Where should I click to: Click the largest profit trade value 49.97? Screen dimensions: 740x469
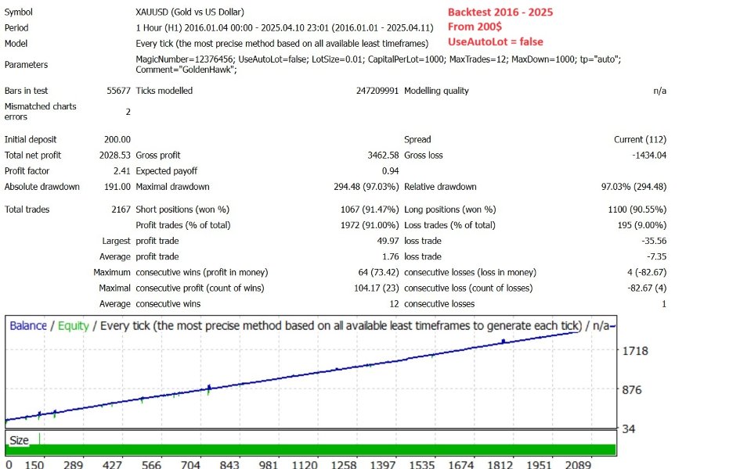tap(388, 241)
